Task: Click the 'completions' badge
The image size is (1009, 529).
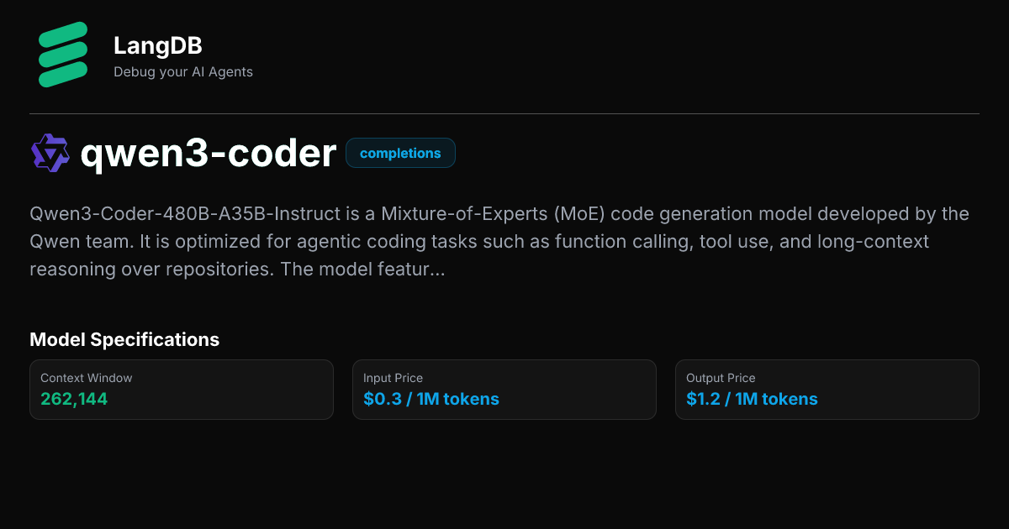Action: [x=400, y=154]
